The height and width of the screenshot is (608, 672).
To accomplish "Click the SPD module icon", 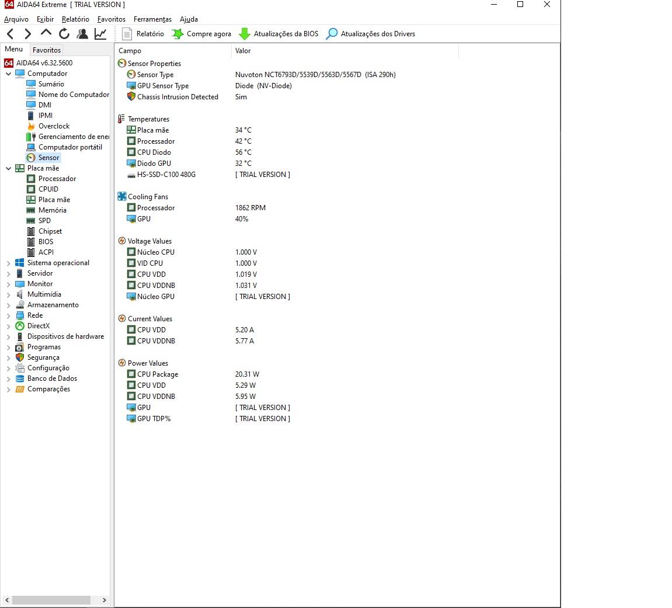I will pyautogui.click(x=31, y=221).
